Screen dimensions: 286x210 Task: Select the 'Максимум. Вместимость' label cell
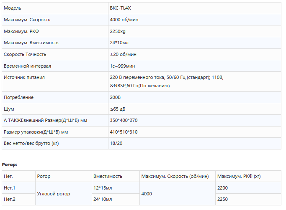[31, 43]
